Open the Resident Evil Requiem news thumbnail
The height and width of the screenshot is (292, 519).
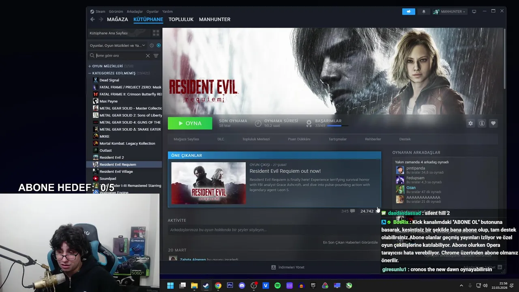point(208,183)
